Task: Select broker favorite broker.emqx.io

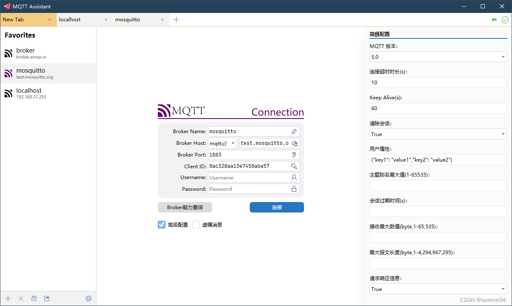Action: [48, 53]
